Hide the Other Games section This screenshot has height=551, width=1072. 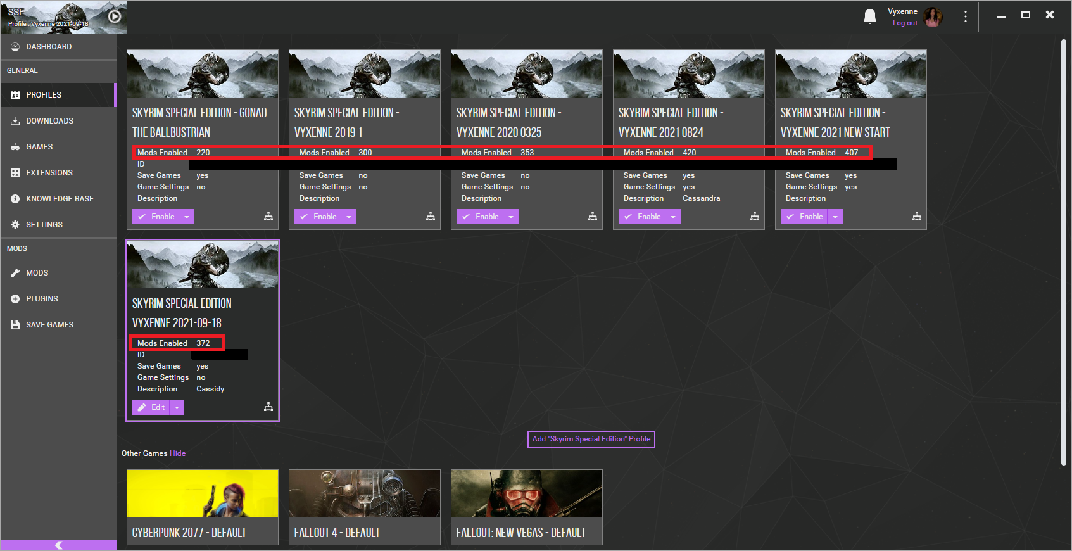pos(178,453)
